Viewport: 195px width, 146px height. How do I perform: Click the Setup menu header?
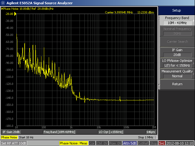[x=177, y=10]
